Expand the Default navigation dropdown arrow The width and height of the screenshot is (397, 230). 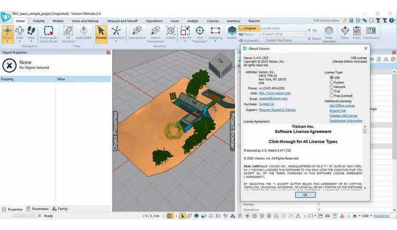coord(8,41)
